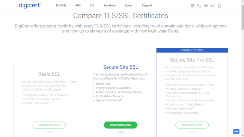This screenshot has height=137, width=244.
Task: Click Configure & Buy for Secure Site Pro SSL
Action: coord(192,125)
